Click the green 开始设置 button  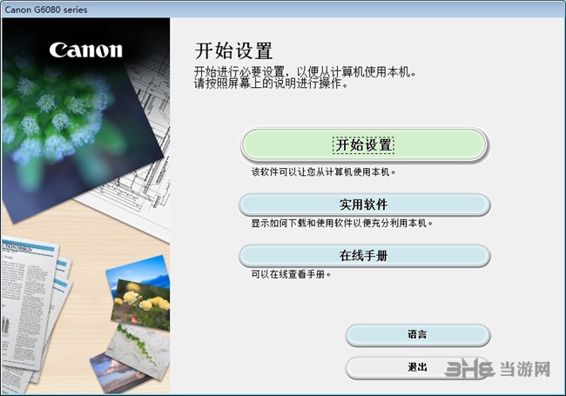363,145
